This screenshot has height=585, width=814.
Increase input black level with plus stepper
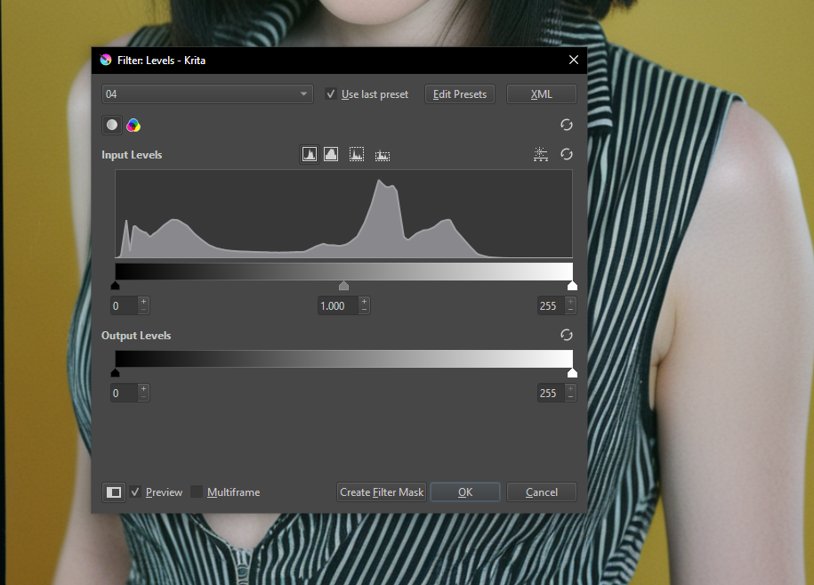point(144,301)
